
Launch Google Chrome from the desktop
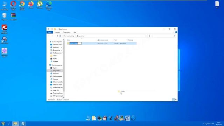(x=22, y=6)
